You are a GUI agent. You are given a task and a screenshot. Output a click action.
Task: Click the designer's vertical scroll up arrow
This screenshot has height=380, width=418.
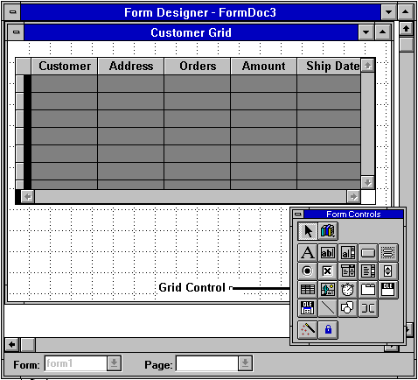coord(406,29)
